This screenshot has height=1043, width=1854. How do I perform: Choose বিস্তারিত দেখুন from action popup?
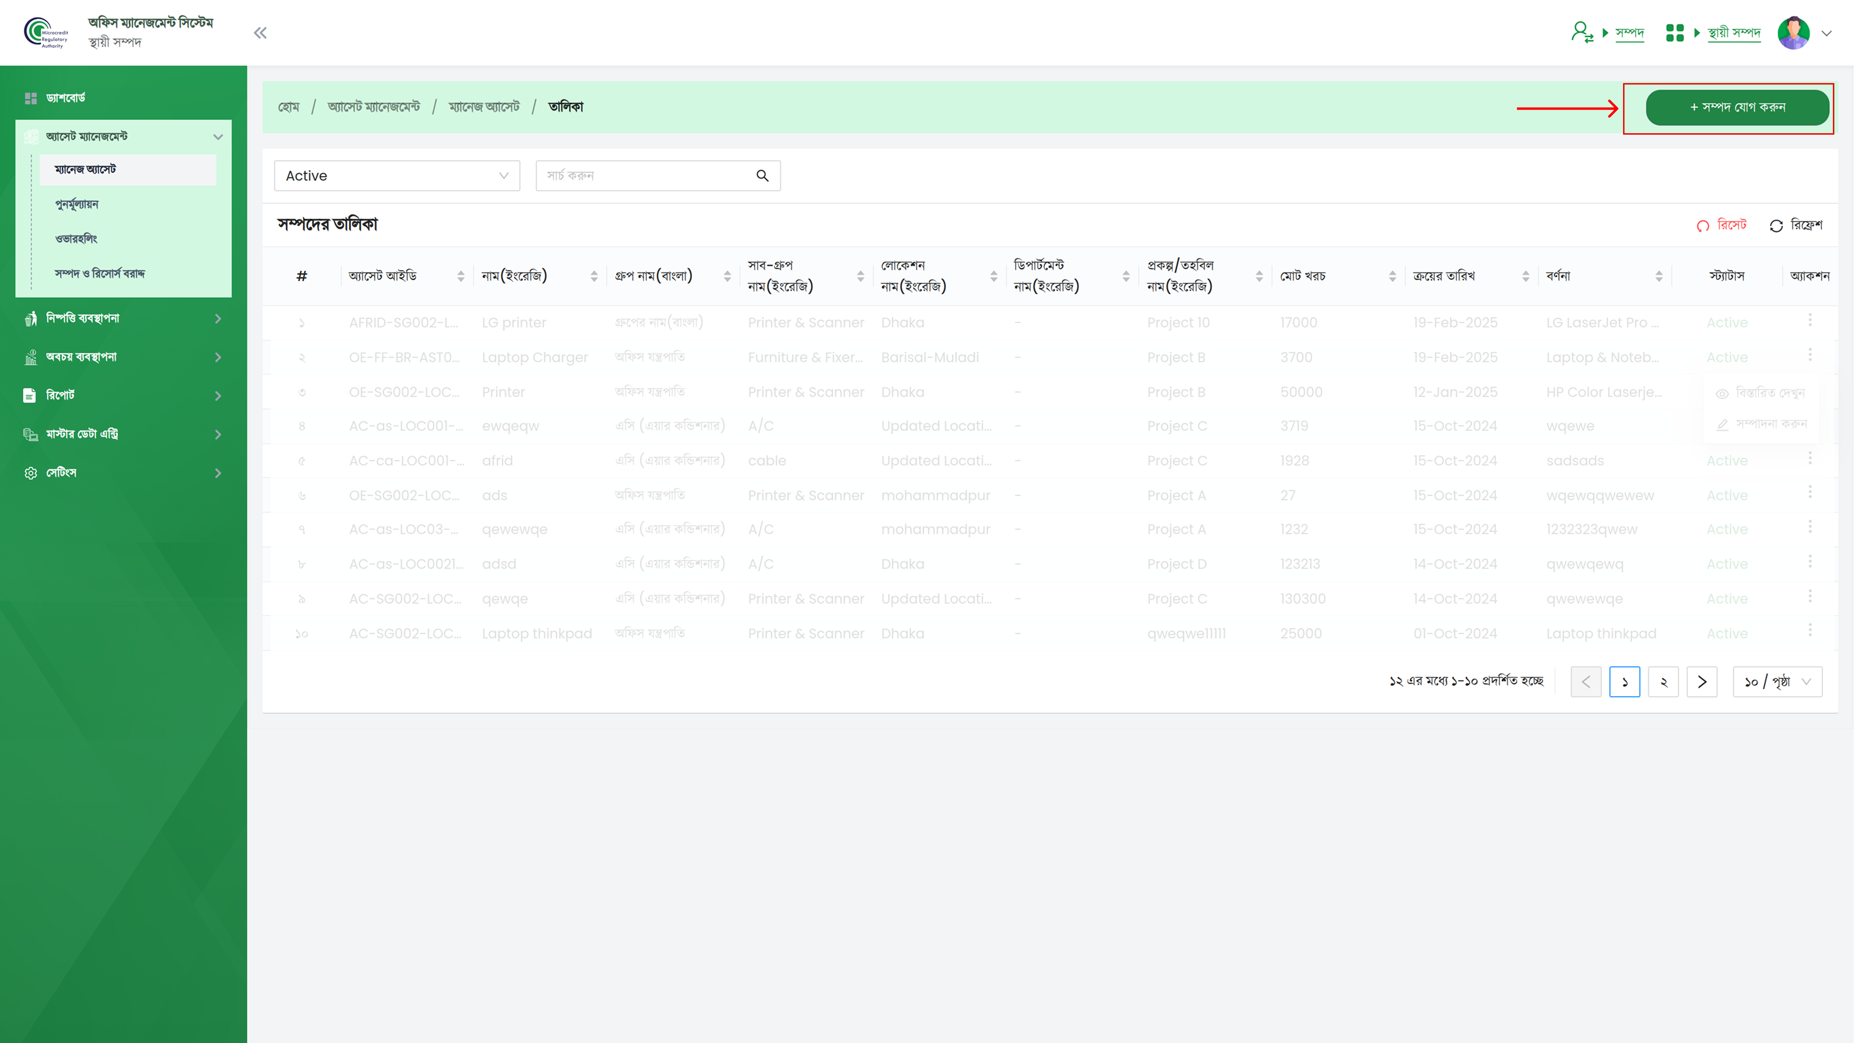[x=1761, y=393]
